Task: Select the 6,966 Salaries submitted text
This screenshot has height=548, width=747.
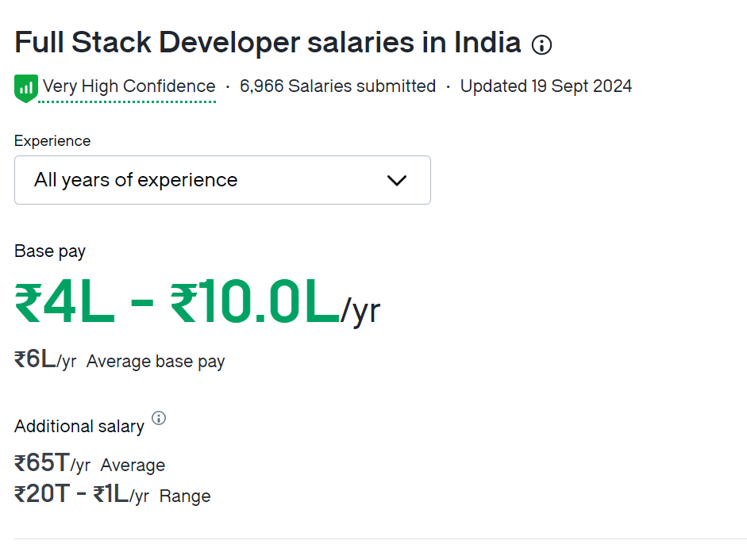Action: 337,86
